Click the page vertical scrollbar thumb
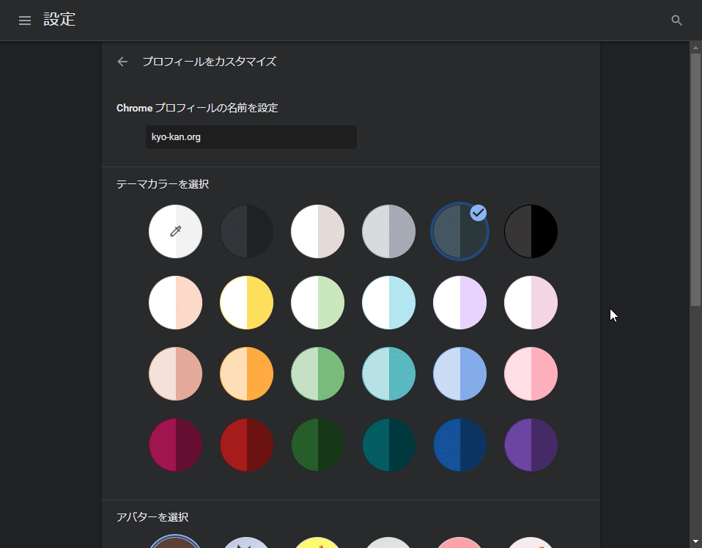This screenshot has height=548, width=702. pyautogui.click(x=695, y=179)
